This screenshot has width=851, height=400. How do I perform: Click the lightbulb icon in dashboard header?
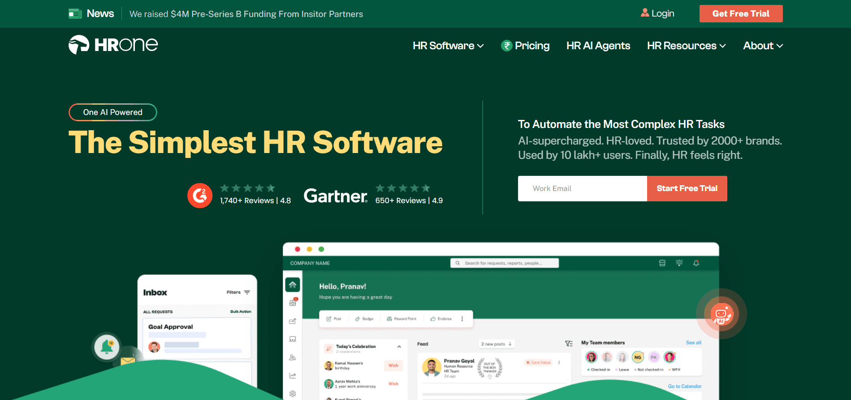click(679, 263)
